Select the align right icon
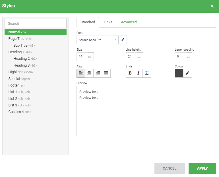 (98, 73)
